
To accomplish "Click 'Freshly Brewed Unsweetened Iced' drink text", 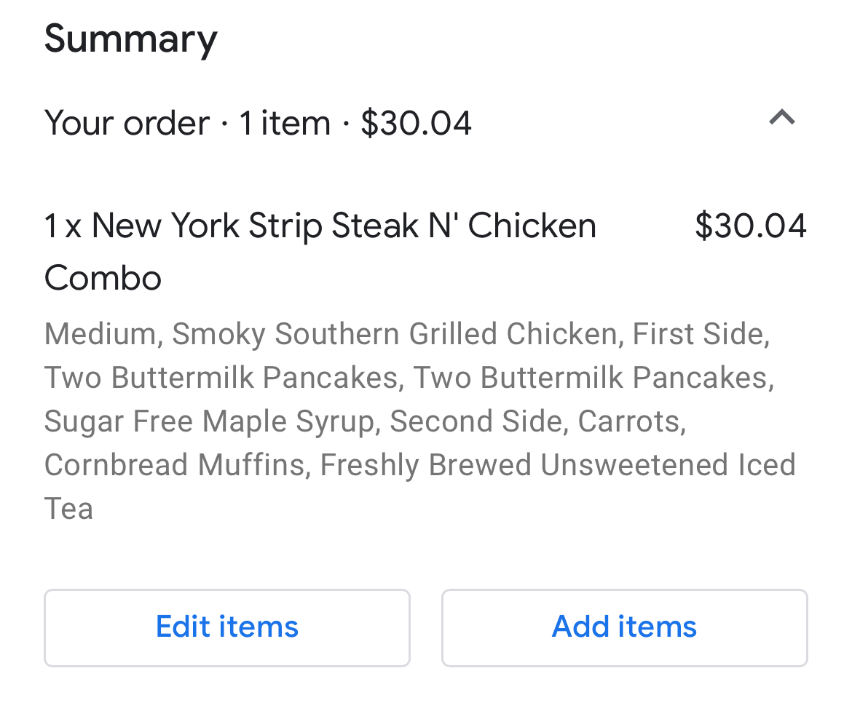I will 557,465.
